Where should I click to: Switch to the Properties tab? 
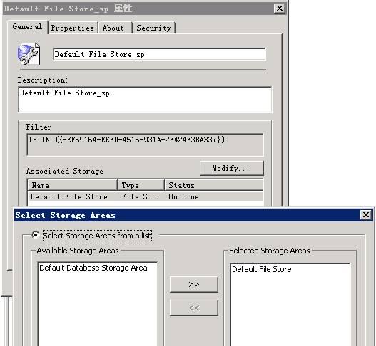[73, 28]
